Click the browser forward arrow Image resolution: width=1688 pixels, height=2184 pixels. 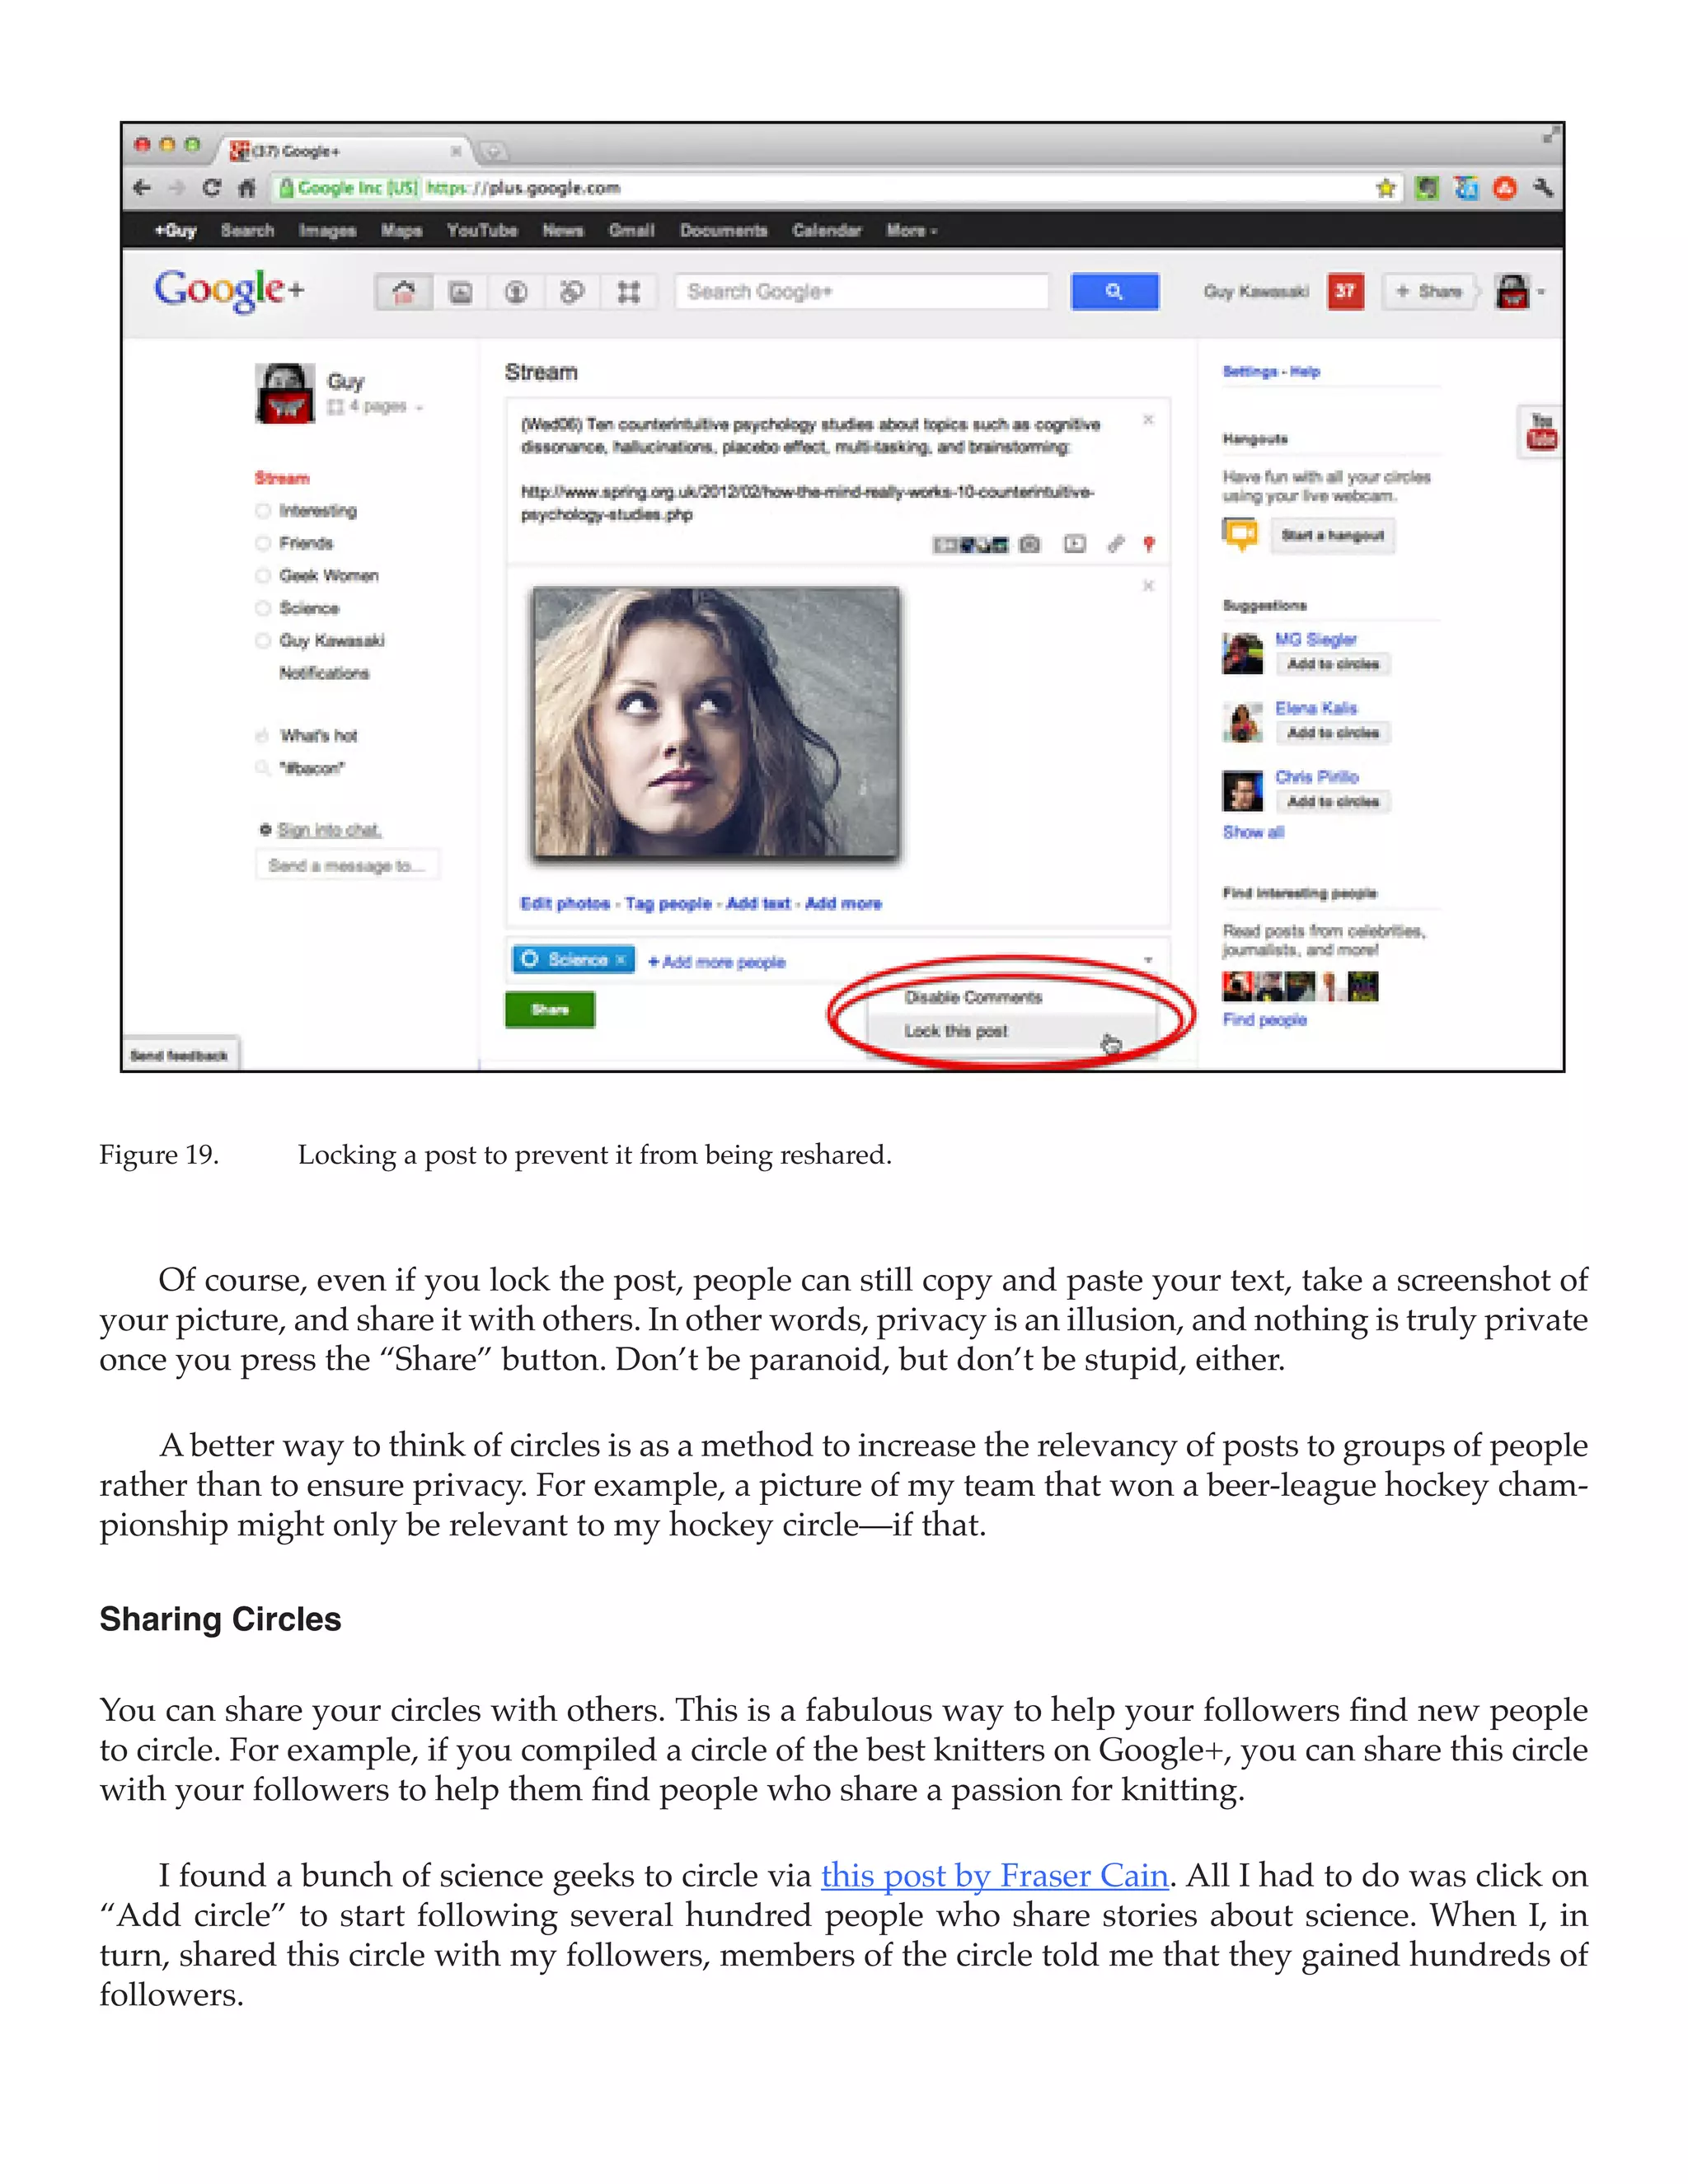(x=177, y=188)
